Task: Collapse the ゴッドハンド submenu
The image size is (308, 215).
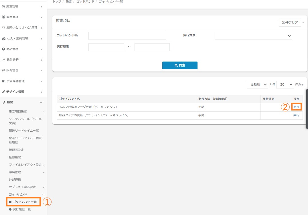Action: (43, 195)
